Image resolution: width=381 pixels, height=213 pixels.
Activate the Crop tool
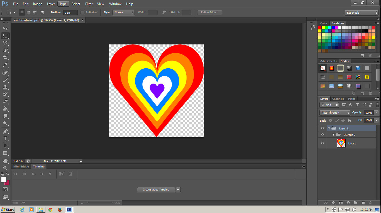(x=5, y=57)
